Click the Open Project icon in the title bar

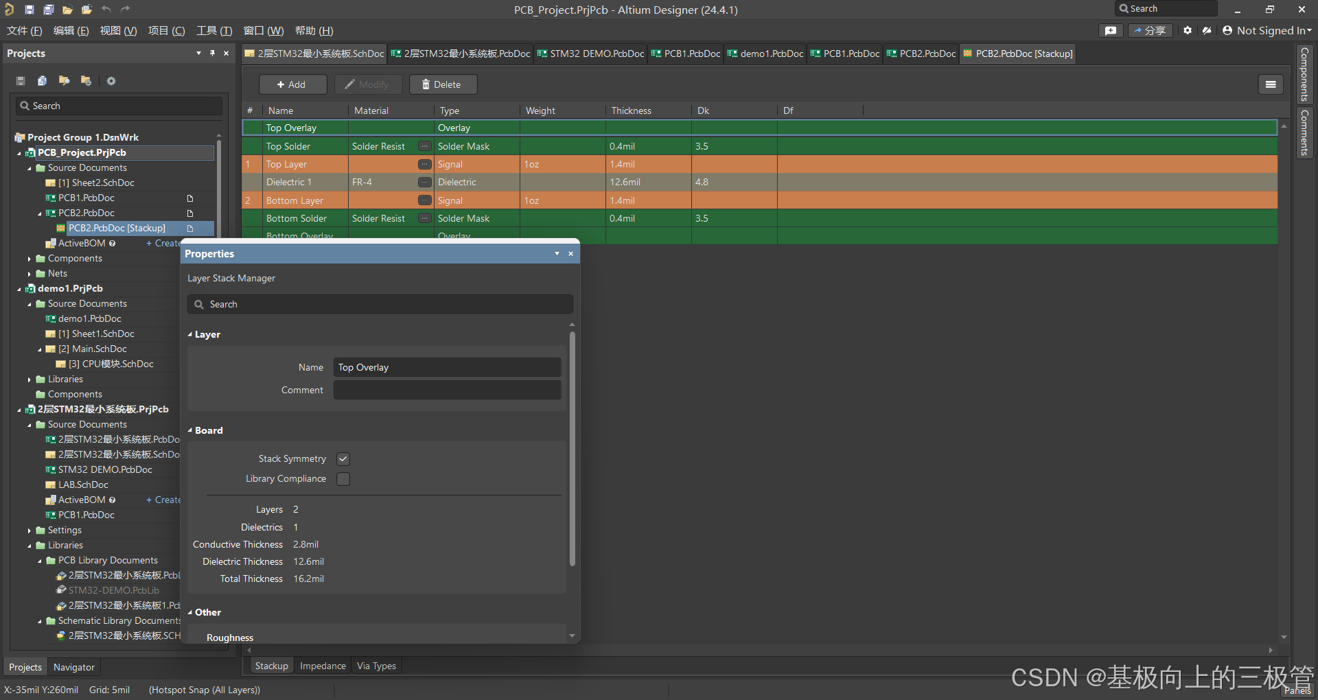[x=86, y=10]
